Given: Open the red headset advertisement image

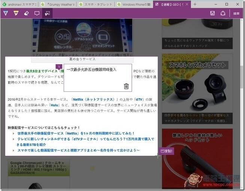Looking at the screenshot, I should 197,159.
